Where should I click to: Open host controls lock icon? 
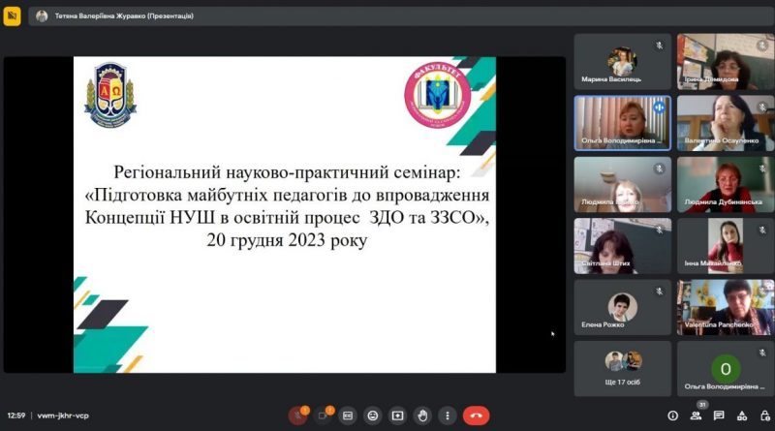point(764,416)
